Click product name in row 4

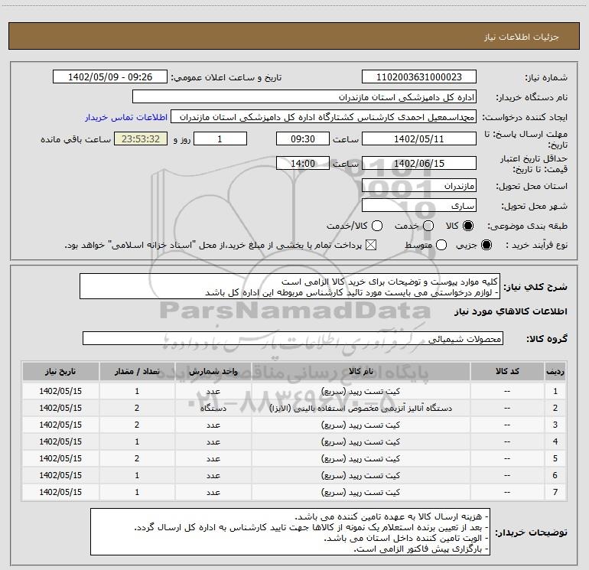(360, 442)
